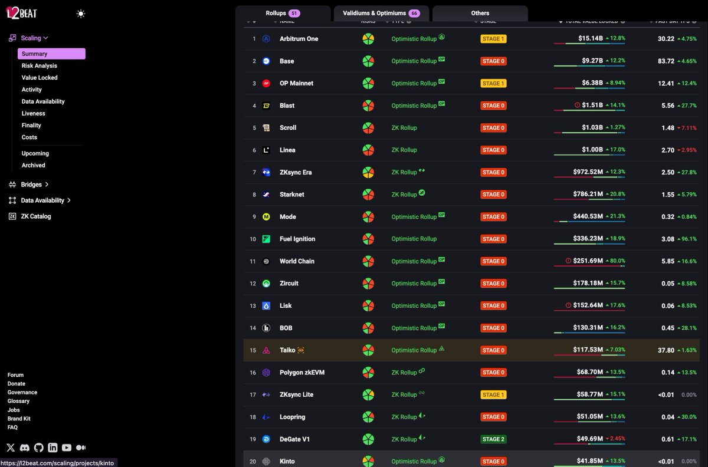
Task: Click the Scroll project logo
Action: tap(267, 128)
